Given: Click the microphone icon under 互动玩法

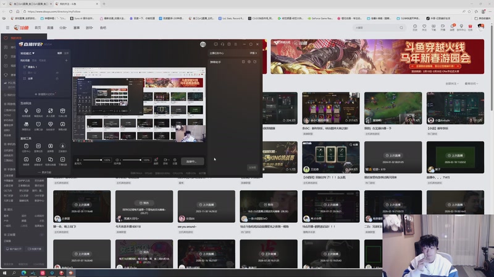Looking at the screenshot, I should pos(26,111).
